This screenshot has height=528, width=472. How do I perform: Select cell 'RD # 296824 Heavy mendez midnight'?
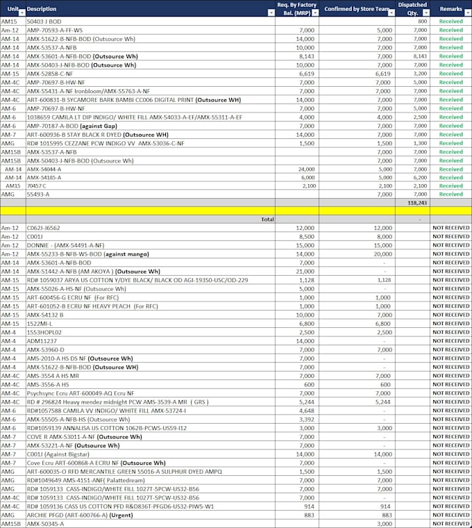[151, 402]
